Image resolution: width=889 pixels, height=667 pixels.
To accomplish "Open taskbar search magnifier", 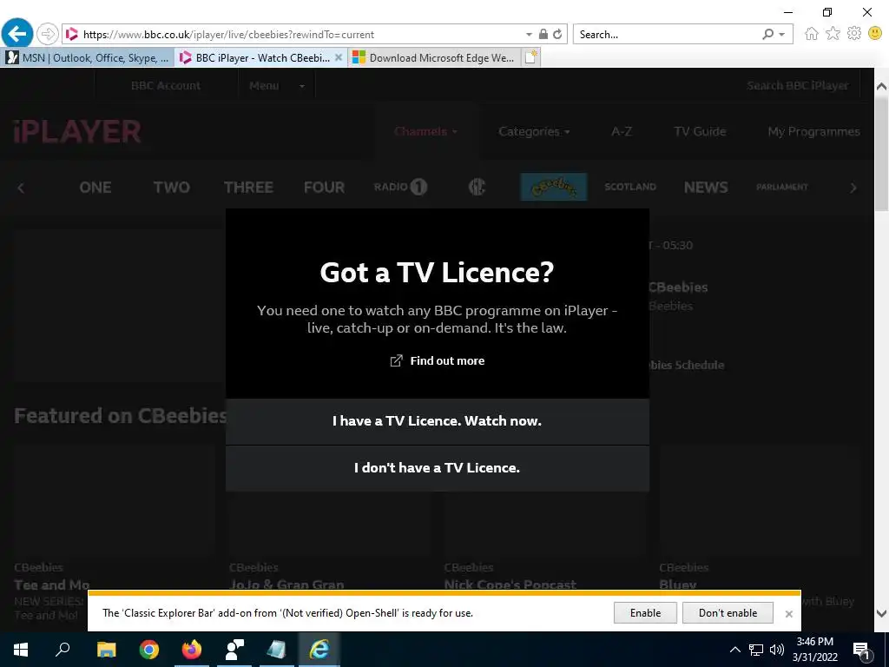I will coord(63,649).
